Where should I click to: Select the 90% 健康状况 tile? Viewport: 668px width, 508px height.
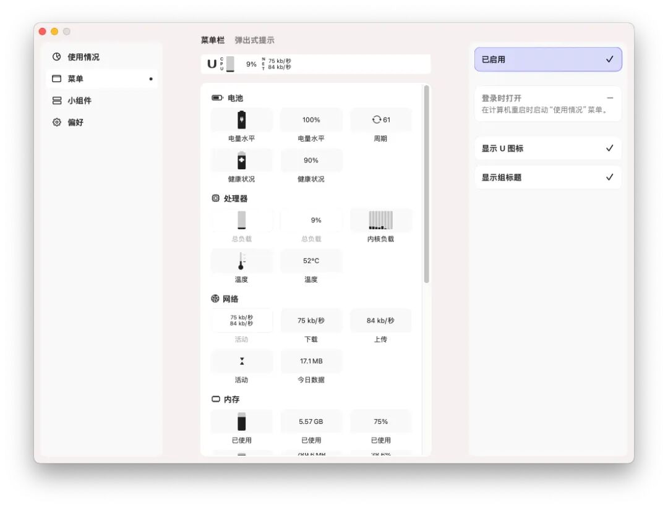coord(311,161)
